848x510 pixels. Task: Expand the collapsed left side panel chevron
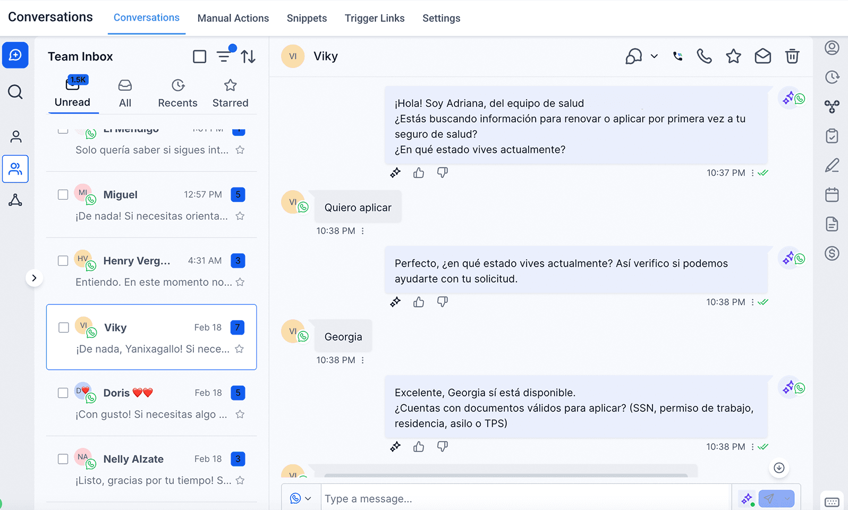(34, 278)
